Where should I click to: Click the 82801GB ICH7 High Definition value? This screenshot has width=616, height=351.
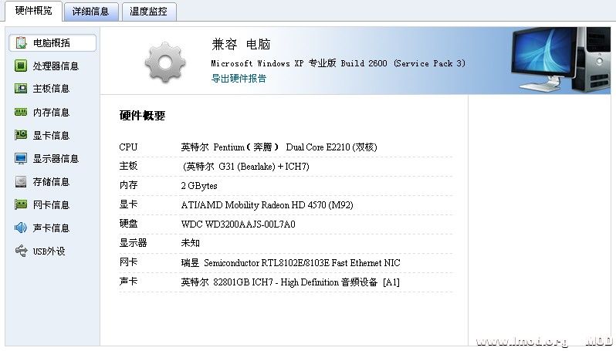(290, 282)
